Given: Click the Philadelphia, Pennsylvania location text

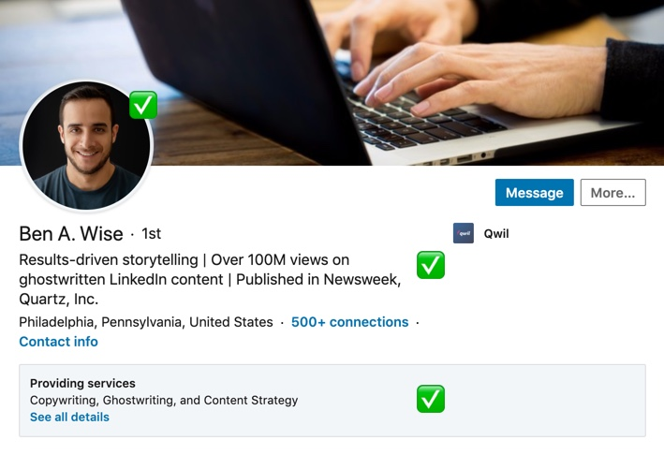Looking at the screenshot, I should 145,322.
